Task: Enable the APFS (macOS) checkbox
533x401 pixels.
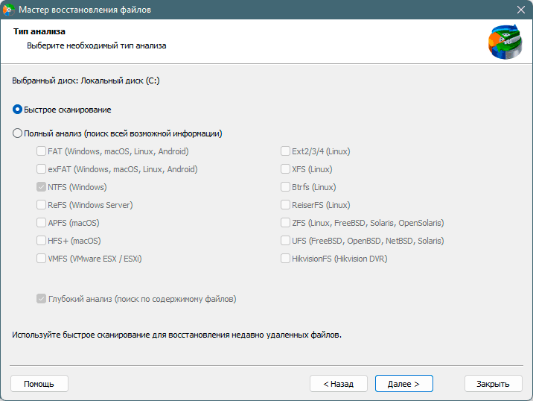Action: click(41, 223)
